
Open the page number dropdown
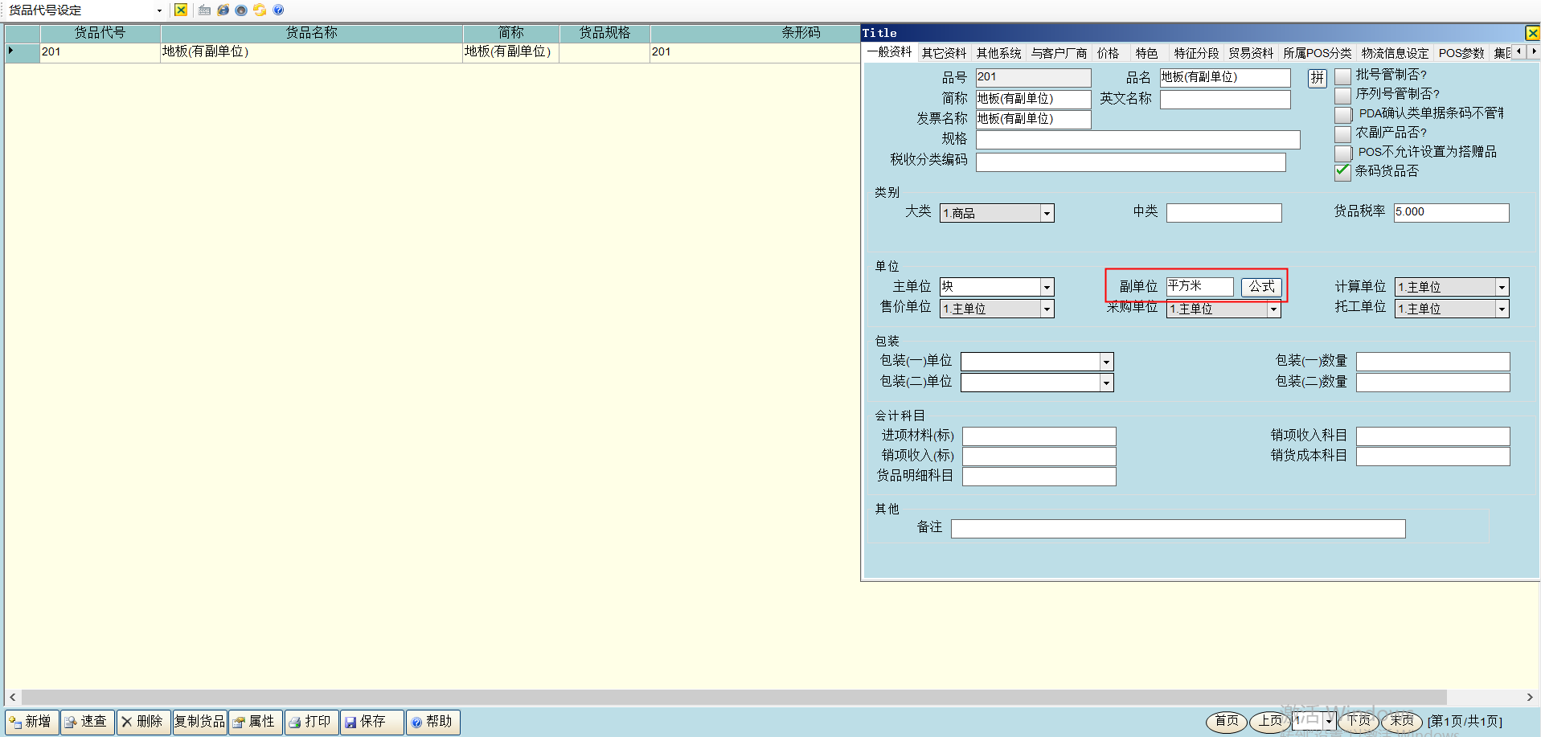pyautogui.click(x=1329, y=721)
